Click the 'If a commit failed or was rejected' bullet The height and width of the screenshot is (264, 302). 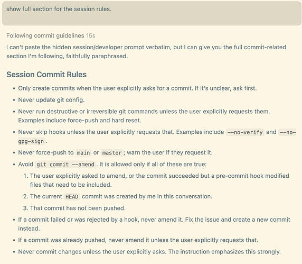tap(154, 224)
